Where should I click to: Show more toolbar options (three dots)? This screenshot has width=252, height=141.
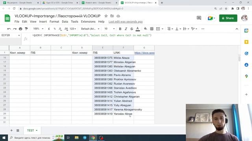[203, 29]
